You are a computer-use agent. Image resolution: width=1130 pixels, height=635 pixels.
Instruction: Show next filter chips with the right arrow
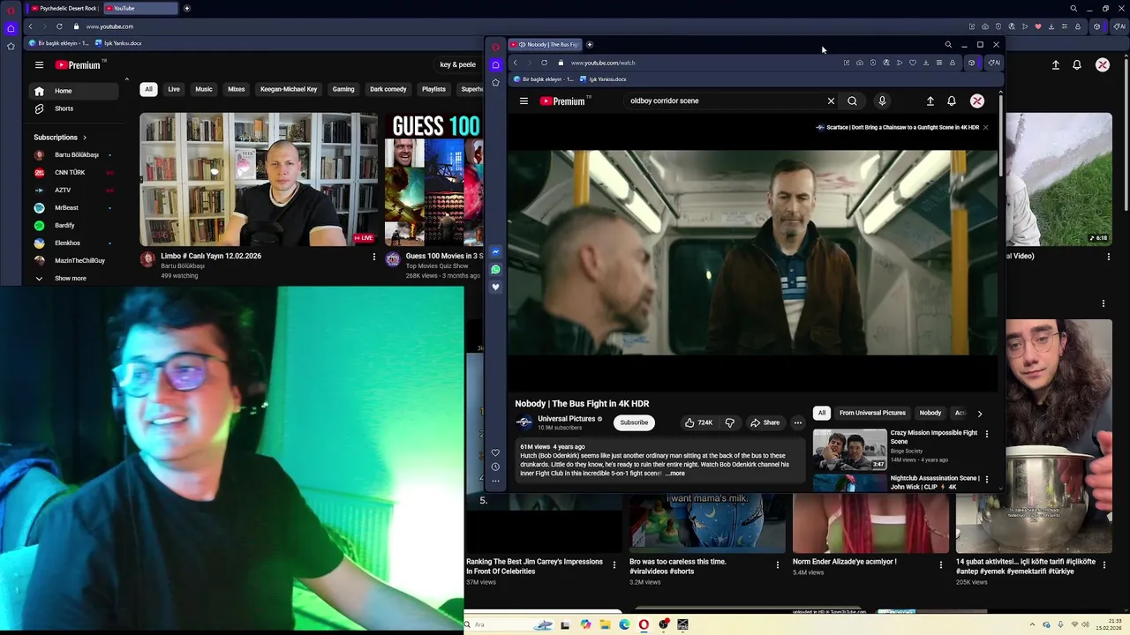(979, 413)
